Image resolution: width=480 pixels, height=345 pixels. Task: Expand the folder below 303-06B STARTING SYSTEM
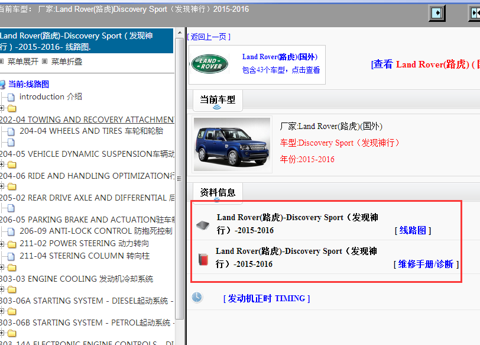[x=2, y=333]
